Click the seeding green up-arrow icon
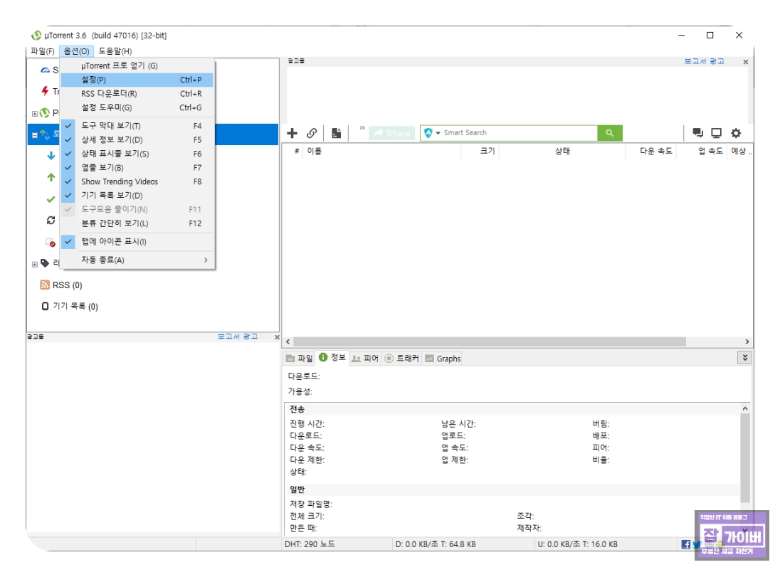Screen dimensions: 780x577 [x=51, y=177]
